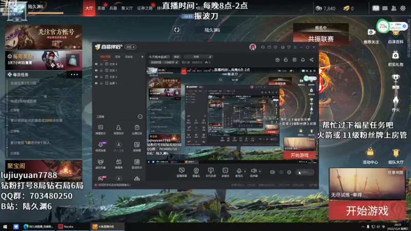Open the 主播任务 streamer tasks tool
411x231 pixels.
click(x=137, y=130)
